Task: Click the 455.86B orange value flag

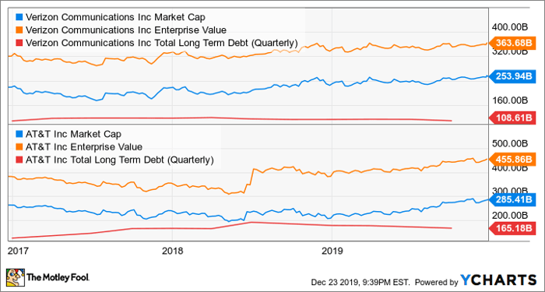Action: tap(512, 159)
